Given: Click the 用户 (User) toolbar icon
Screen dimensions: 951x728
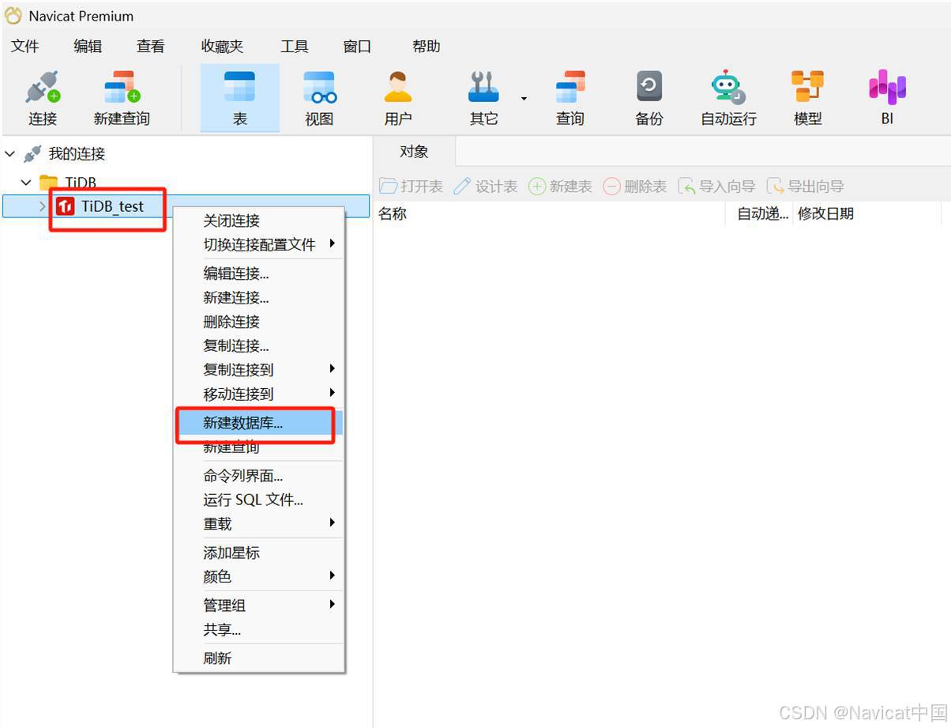Looking at the screenshot, I should coord(398,87).
